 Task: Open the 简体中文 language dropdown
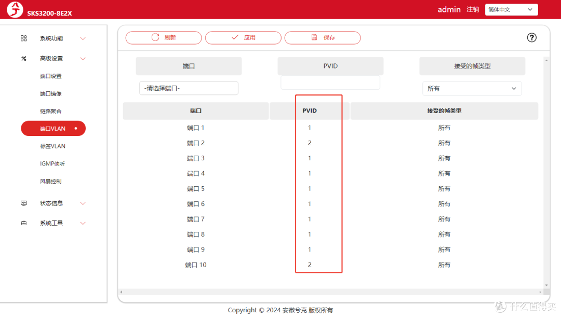pyautogui.click(x=511, y=10)
